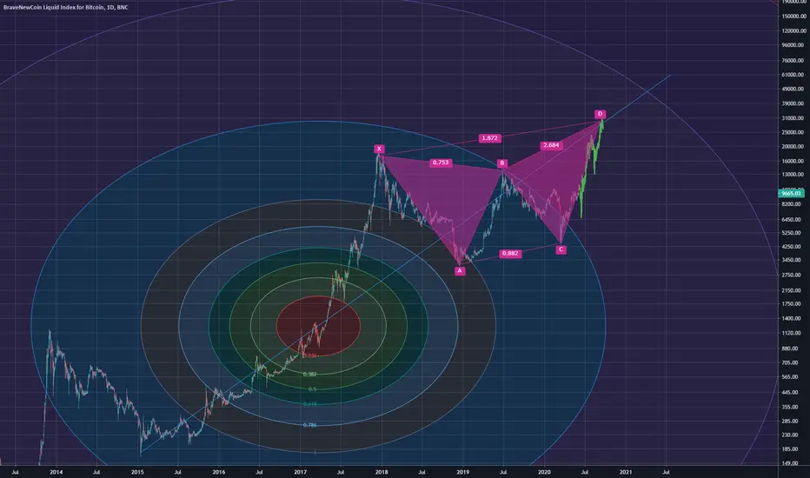Image resolution: width=810 pixels, height=478 pixels.
Task: Click the 2014 label on time axis
Action: (56, 472)
